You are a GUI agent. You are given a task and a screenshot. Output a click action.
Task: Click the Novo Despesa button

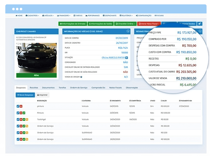(x=25, y=95)
